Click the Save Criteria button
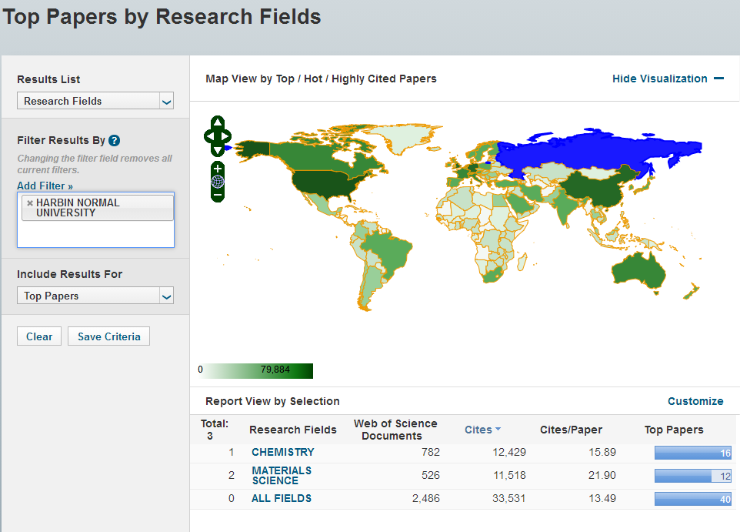This screenshot has height=532, width=740. [x=108, y=336]
